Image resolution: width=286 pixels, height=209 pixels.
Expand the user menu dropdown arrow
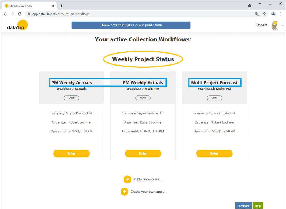tap(282, 25)
